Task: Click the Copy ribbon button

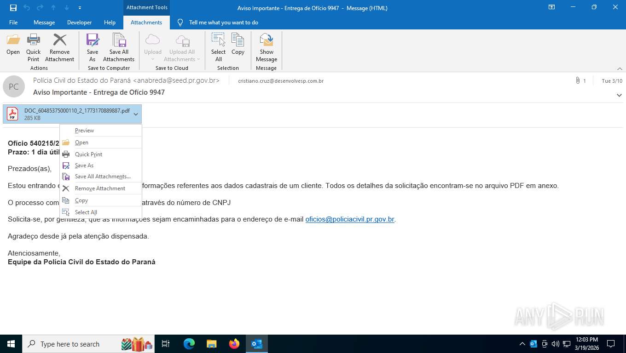Action: click(x=238, y=45)
